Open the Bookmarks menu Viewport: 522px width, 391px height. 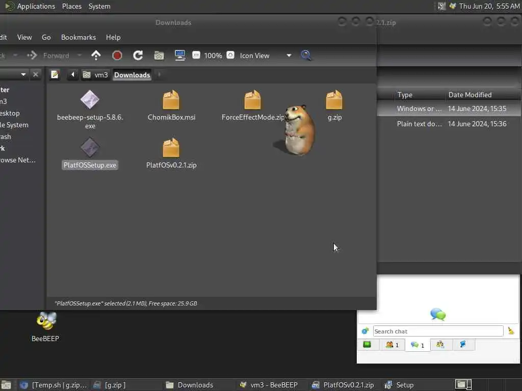(x=79, y=37)
